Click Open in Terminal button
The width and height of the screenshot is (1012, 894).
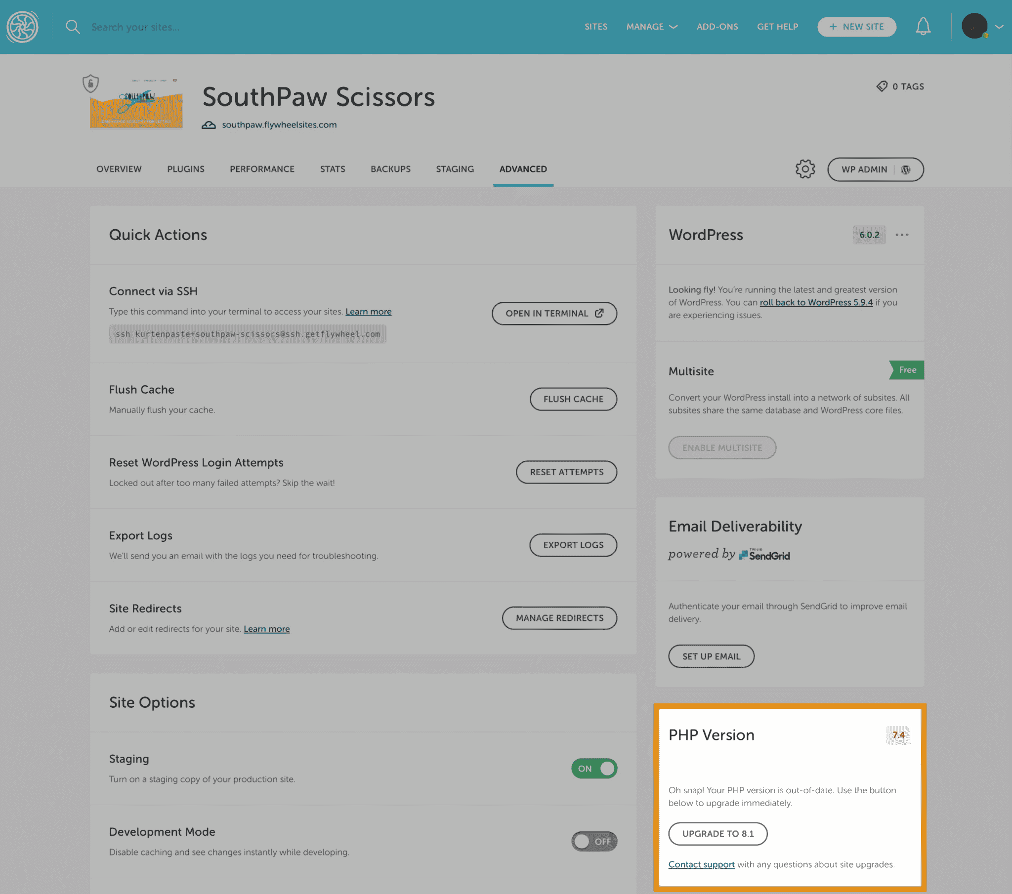pos(554,313)
